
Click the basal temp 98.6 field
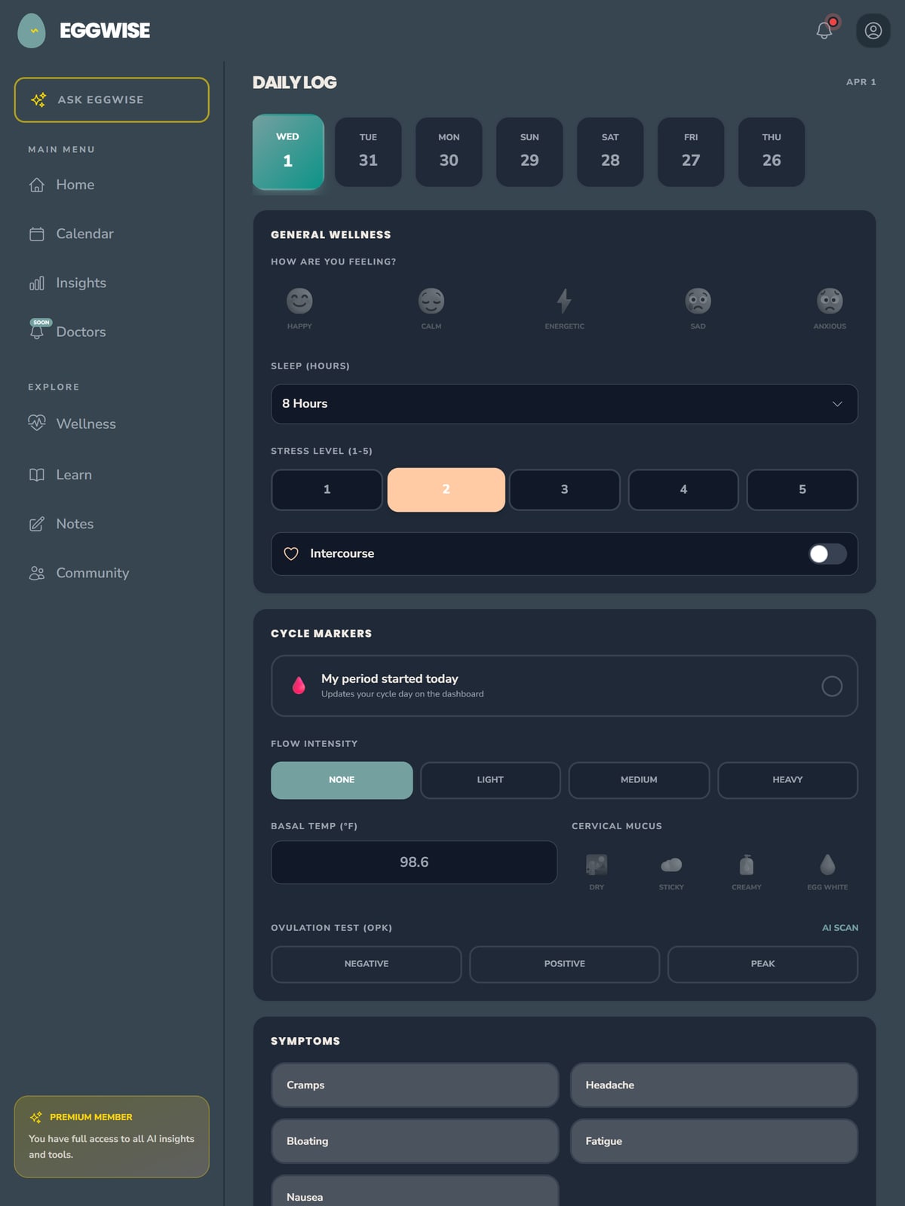[414, 862]
